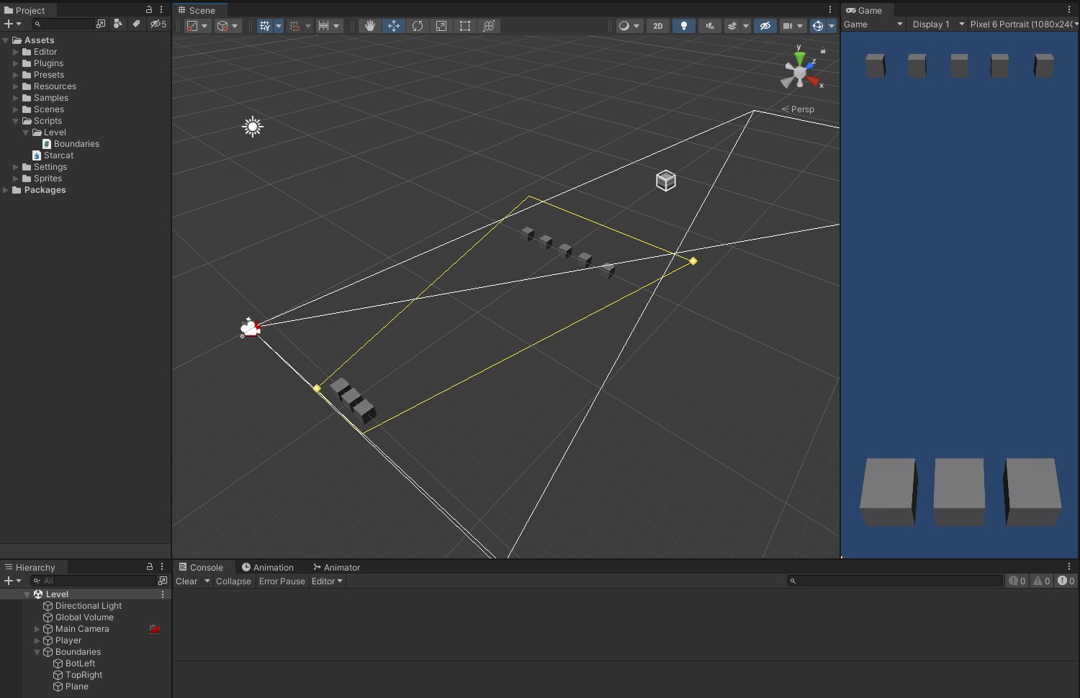Click the console Clear button
Screen dimensions: 1080x698
click(186, 581)
